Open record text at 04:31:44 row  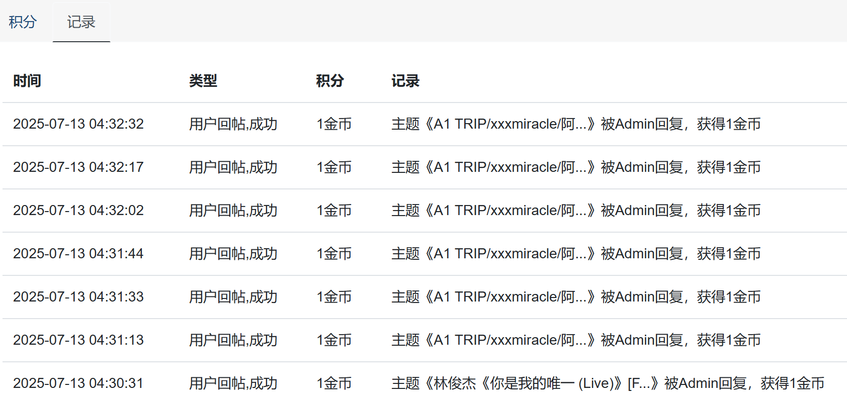575,253
